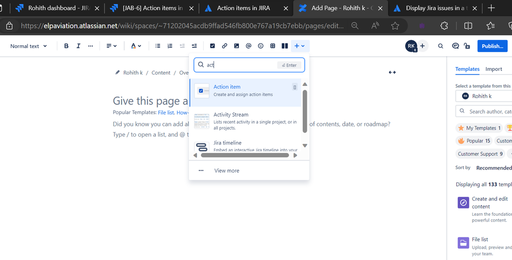This screenshot has height=260, width=512.
Task: Toggle browser split screen icon
Action: 468,26
